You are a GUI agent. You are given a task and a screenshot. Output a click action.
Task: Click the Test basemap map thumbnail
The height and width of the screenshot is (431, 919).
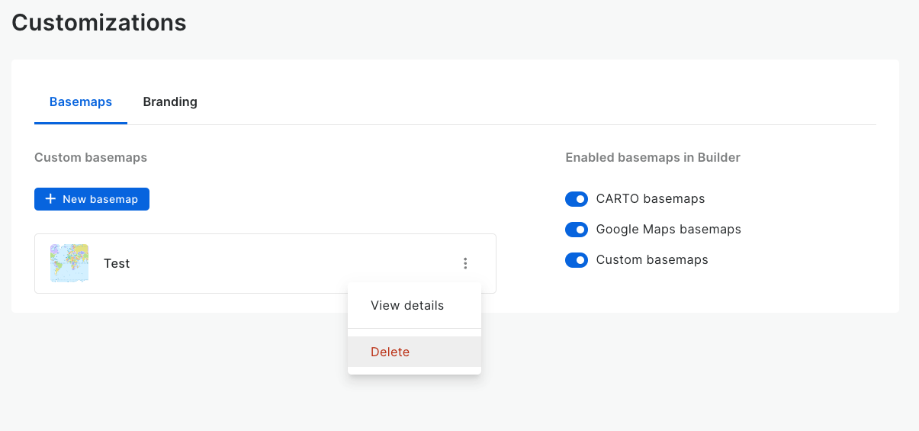[x=69, y=263]
